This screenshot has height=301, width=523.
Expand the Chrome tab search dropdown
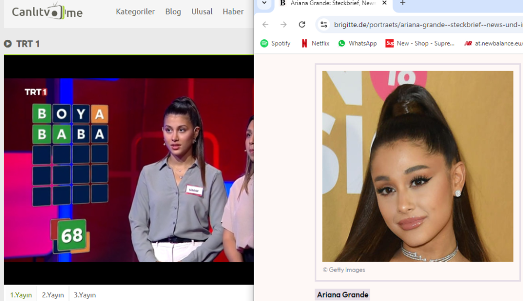pyautogui.click(x=264, y=3)
